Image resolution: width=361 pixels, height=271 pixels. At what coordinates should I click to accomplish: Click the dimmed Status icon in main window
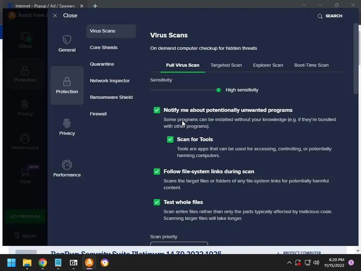(25, 37)
